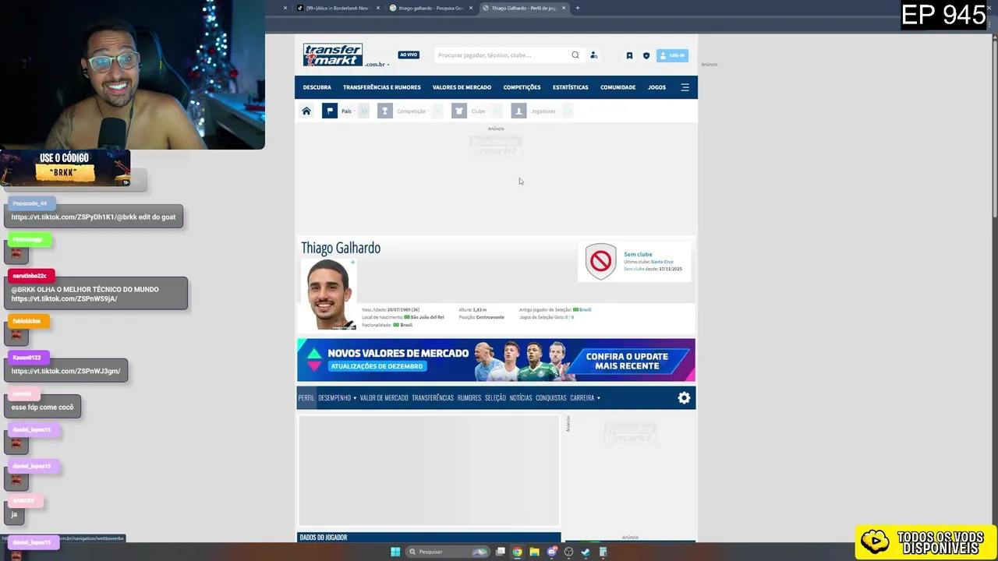
Task: Click the tiktok link from Popozudo_44
Action: pyautogui.click(x=93, y=217)
